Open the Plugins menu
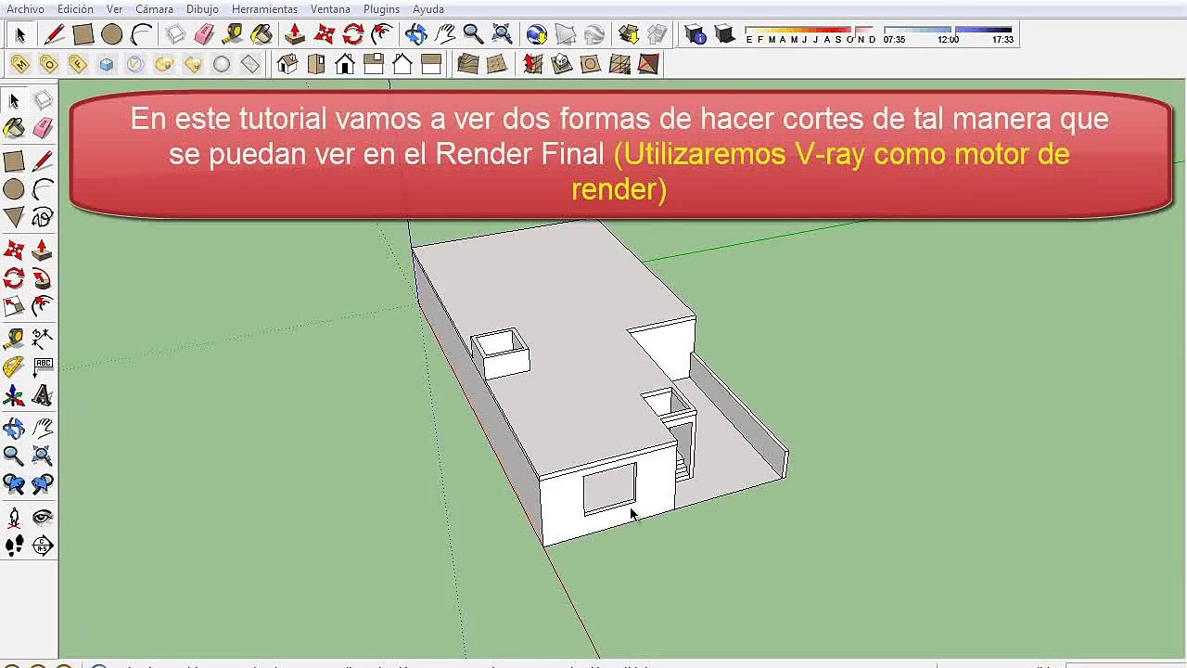This screenshot has height=668, width=1187. [x=381, y=9]
